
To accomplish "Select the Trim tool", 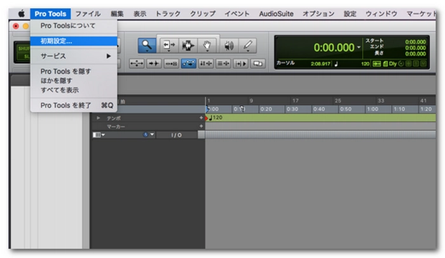I will [168, 46].
